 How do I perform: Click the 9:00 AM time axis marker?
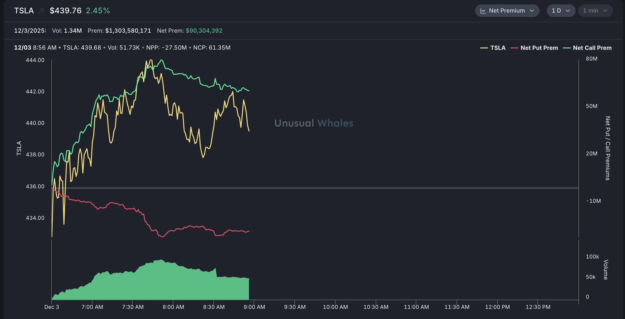tap(254, 307)
